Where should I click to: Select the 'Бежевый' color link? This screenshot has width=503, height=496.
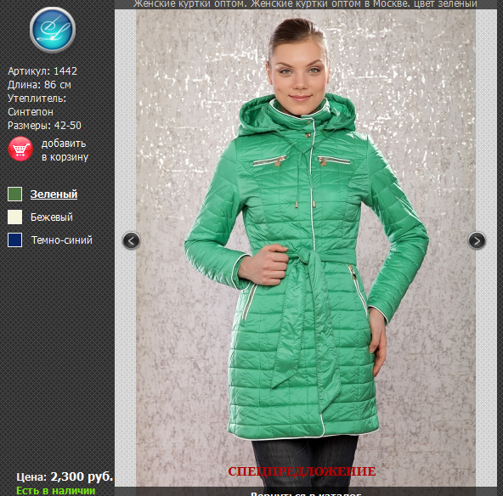pos(52,217)
